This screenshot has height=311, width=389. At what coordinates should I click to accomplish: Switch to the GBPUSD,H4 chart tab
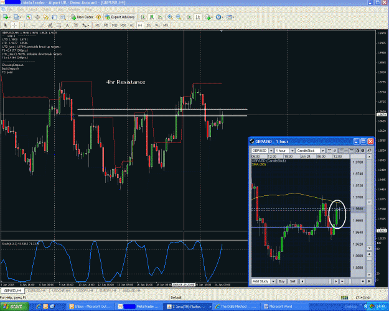point(11,290)
